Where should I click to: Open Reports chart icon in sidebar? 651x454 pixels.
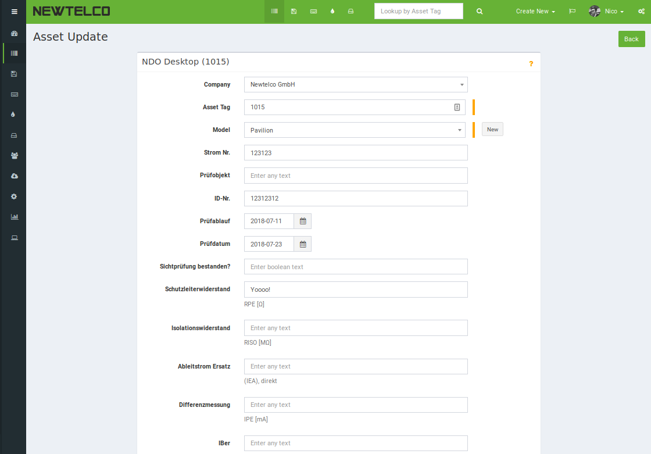coord(14,217)
